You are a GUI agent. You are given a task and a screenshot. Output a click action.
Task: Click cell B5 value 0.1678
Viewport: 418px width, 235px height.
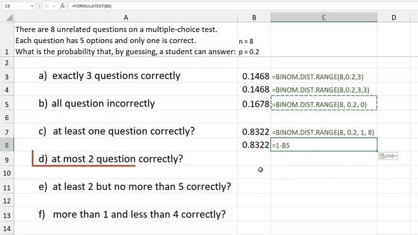tap(254, 104)
